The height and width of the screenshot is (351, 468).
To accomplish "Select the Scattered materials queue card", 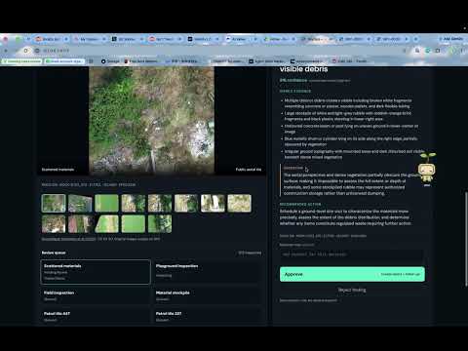I will pyautogui.click(x=96, y=272).
